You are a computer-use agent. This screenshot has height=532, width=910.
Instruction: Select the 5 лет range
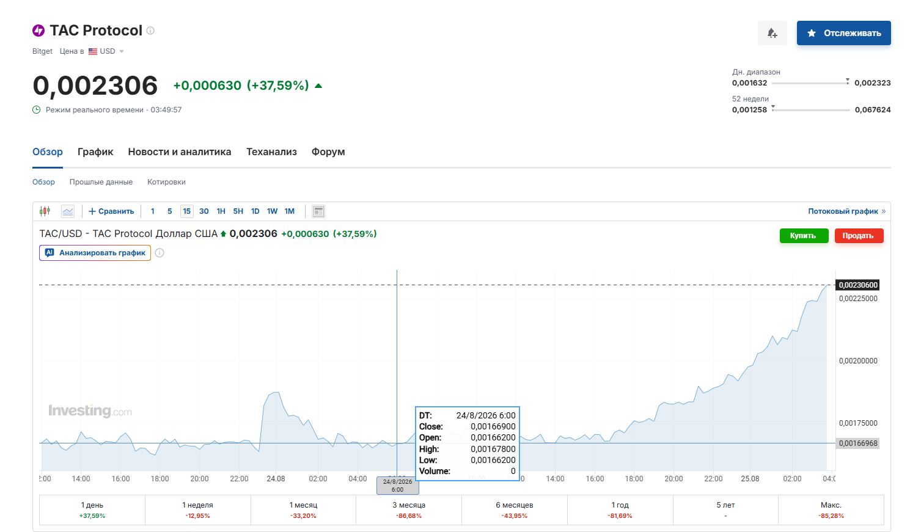[x=725, y=510]
